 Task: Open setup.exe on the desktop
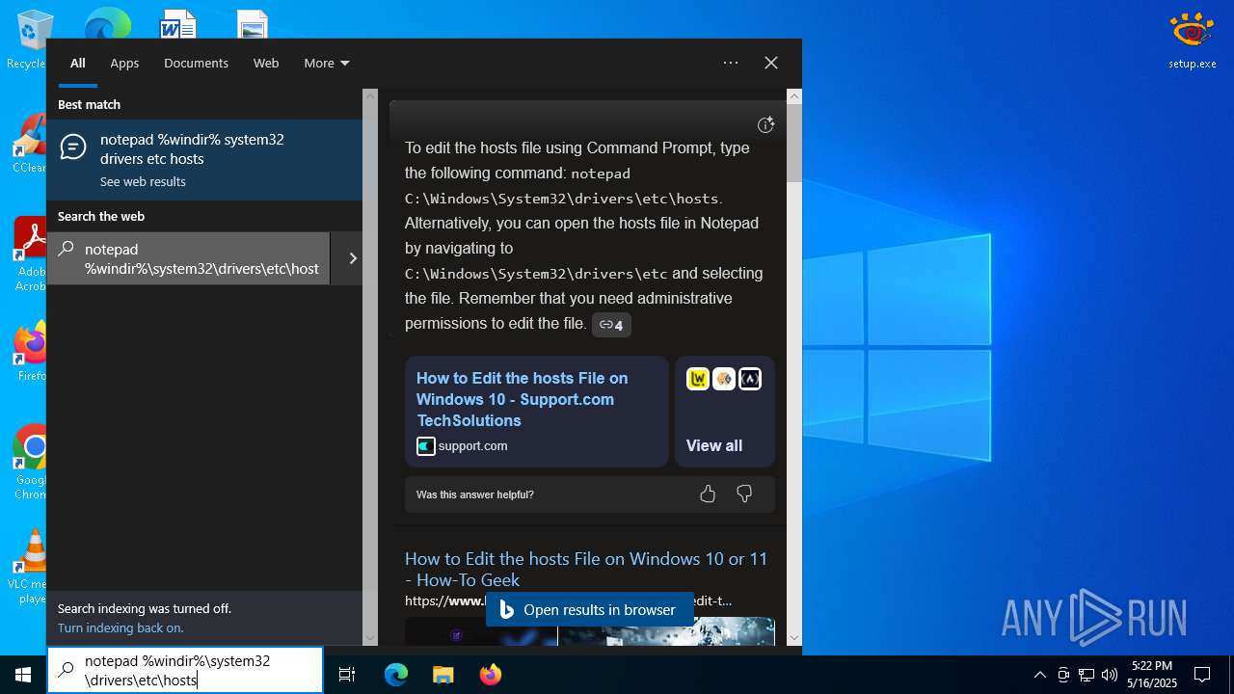coord(1192,40)
